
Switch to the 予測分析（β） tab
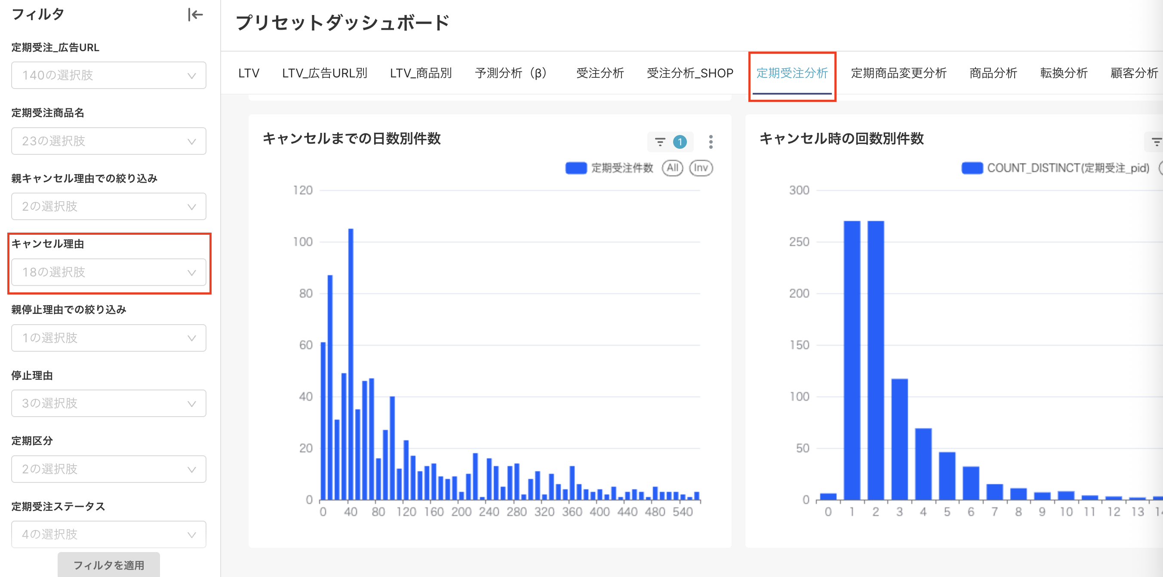point(514,73)
